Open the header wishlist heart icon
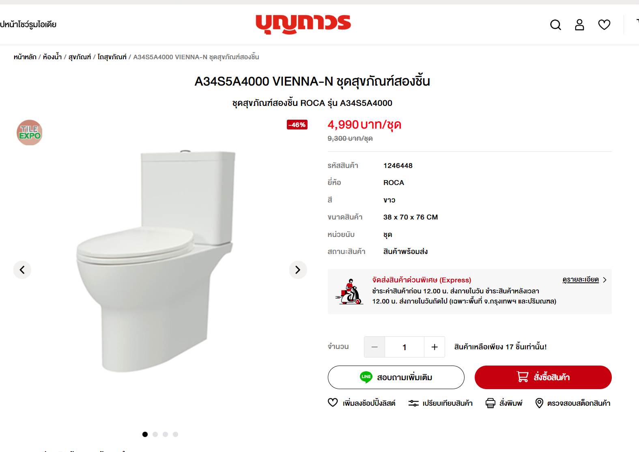 604,25
